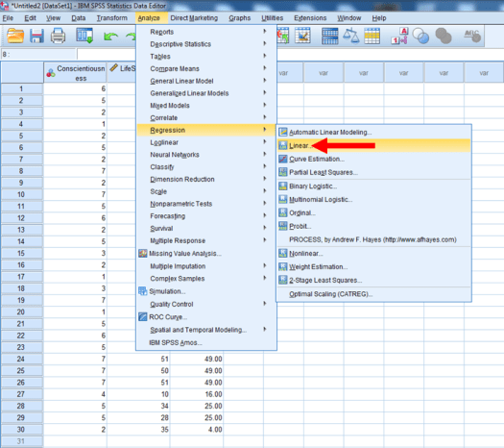The height and width of the screenshot is (448, 504).
Task: Open the Help menu
Action: pyautogui.click(x=379, y=18)
